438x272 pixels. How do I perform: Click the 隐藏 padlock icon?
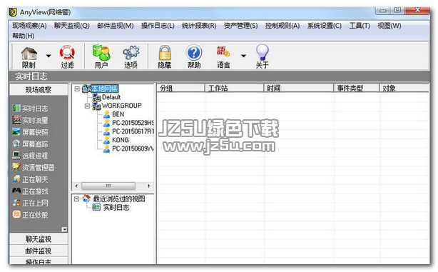point(165,53)
